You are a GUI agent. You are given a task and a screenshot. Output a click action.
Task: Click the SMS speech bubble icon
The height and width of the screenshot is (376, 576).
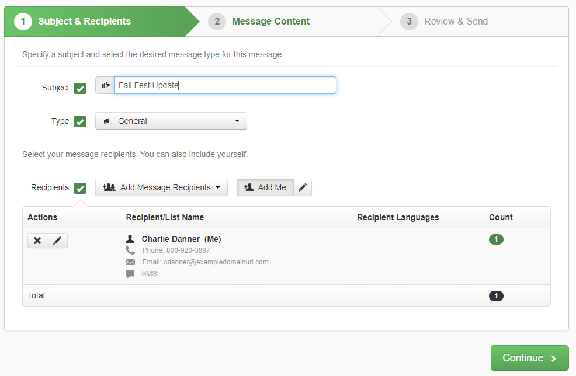tap(131, 273)
